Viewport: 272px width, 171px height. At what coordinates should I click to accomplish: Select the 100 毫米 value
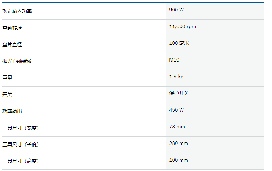(x=179, y=43)
